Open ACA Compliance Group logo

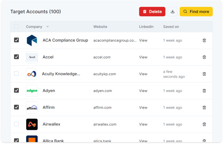click(x=32, y=40)
